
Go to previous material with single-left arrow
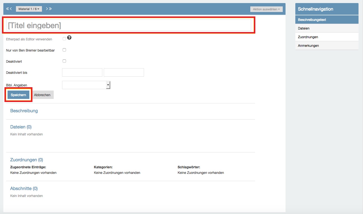click(11, 9)
